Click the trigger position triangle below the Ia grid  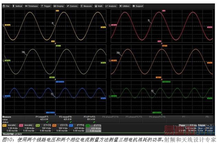(55, 43)
